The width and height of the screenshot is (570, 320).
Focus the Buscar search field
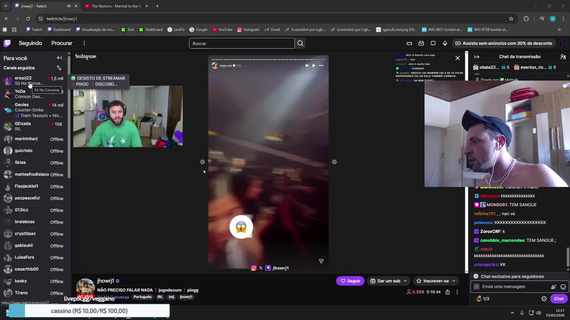pos(242,43)
